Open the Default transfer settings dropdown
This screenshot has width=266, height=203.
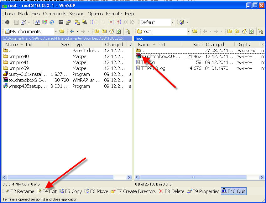click(x=173, y=22)
